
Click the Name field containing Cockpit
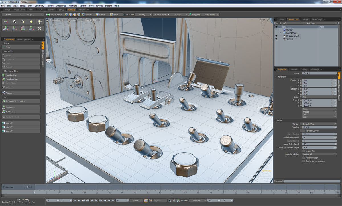tap(319, 73)
